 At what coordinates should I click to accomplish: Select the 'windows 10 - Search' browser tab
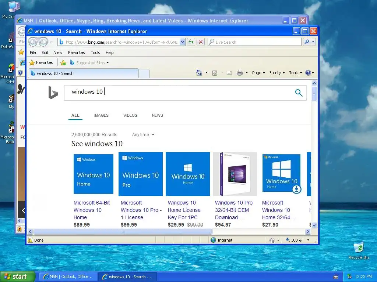pos(84,73)
